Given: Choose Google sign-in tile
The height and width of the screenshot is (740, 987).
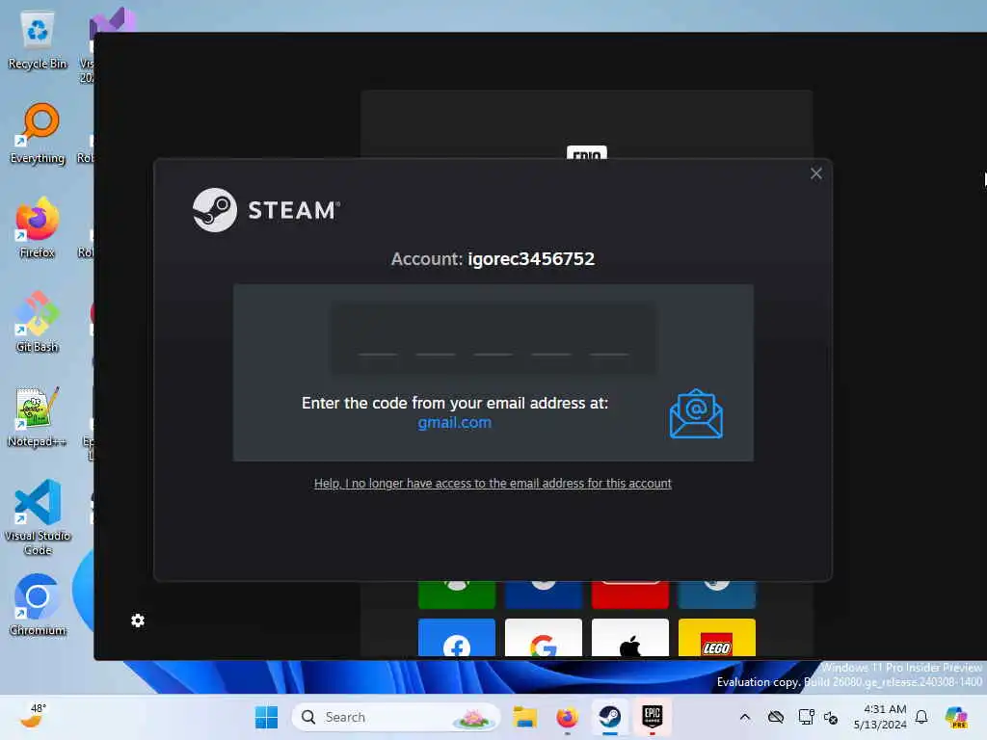Looking at the screenshot, I should [x=544, y=638].
